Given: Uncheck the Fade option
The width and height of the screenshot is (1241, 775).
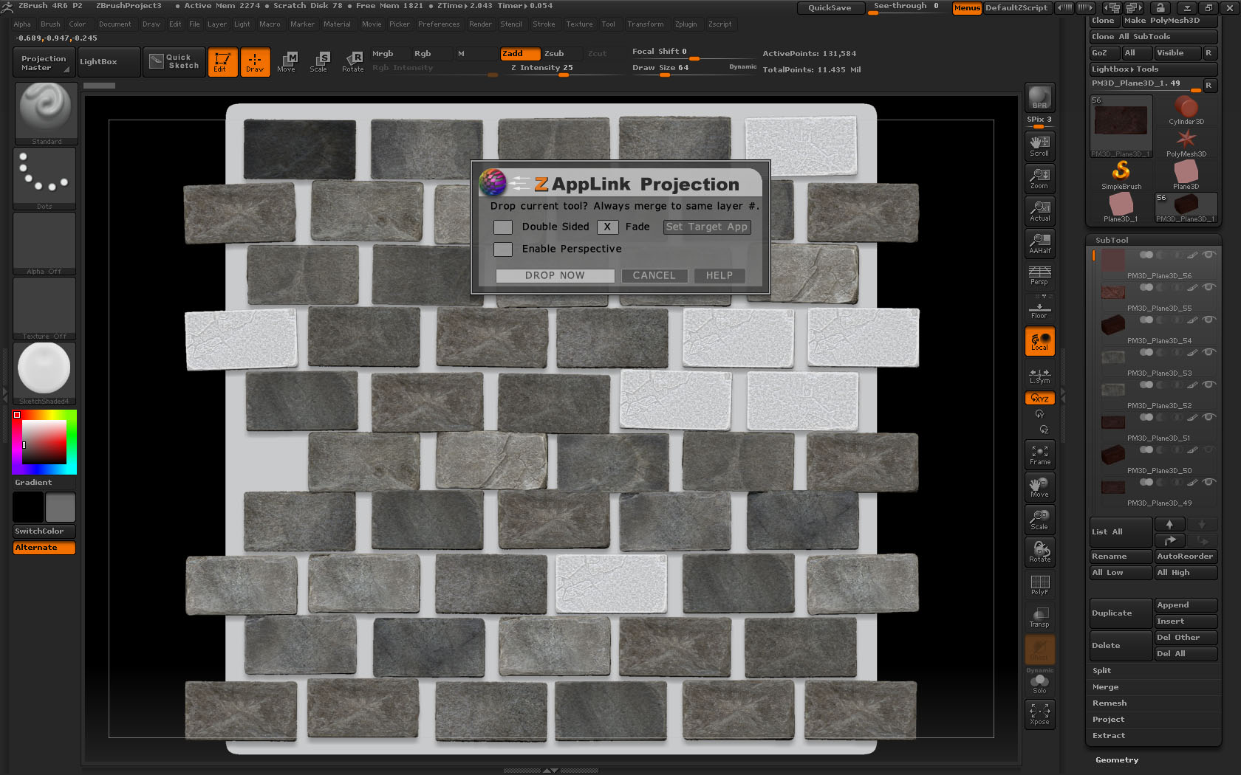Looking at the screenshot, I should tap(607, 227).
